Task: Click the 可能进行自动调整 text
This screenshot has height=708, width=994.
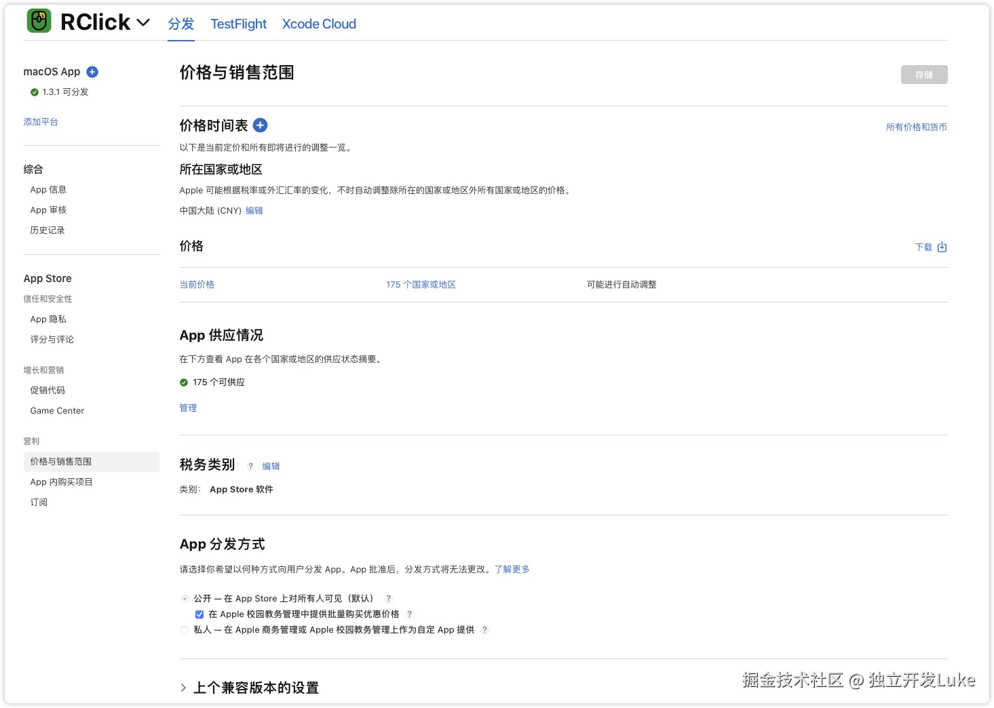Action: click(622, 285)
